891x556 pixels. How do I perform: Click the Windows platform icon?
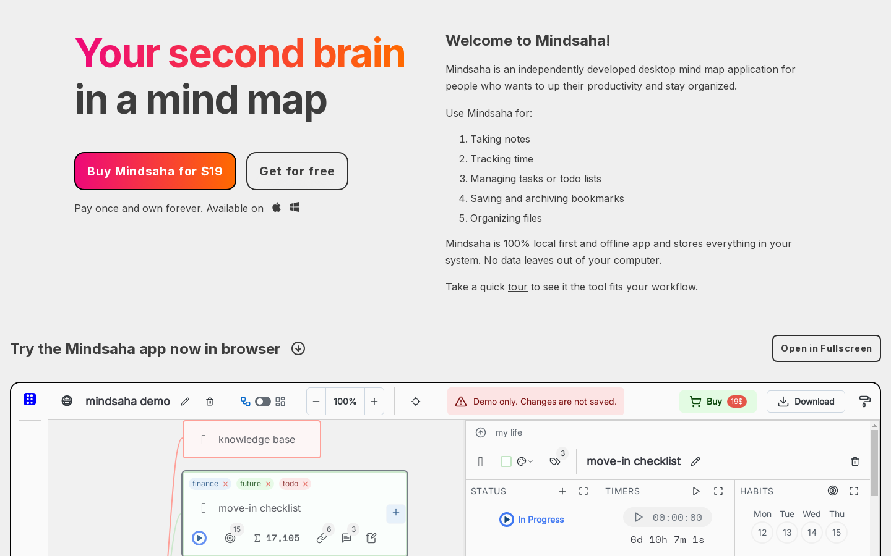point(295,207)
